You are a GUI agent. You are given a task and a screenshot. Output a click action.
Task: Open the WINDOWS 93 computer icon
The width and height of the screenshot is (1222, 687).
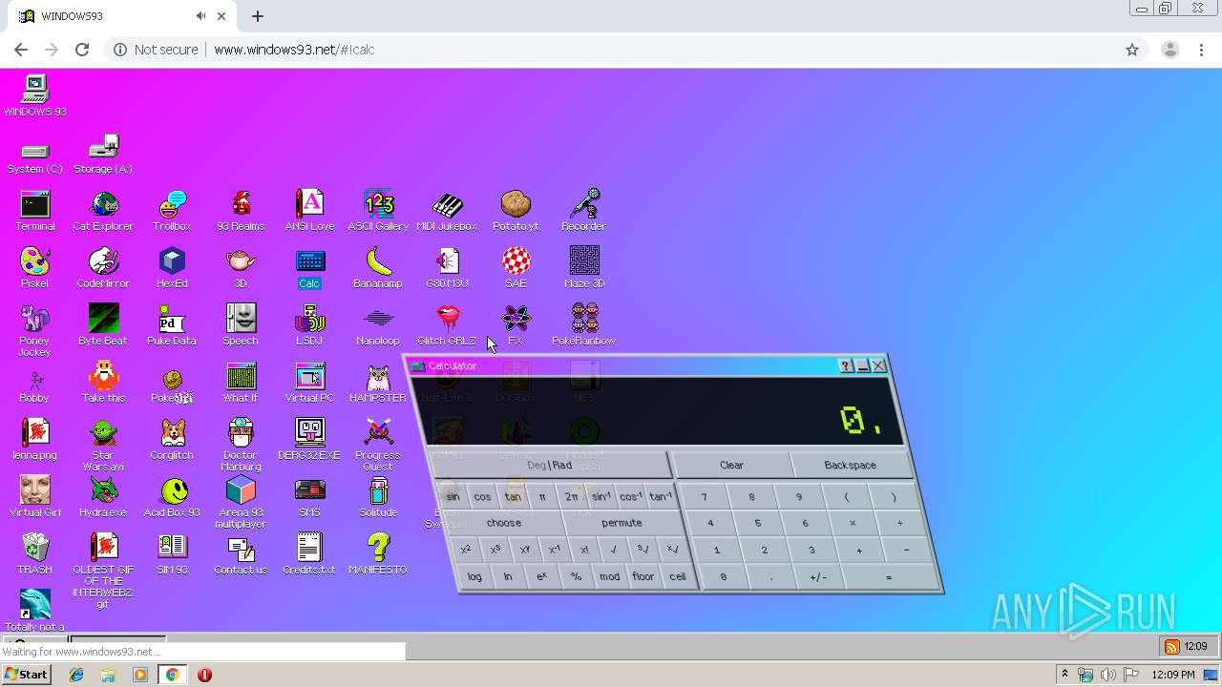click(34, 95)
